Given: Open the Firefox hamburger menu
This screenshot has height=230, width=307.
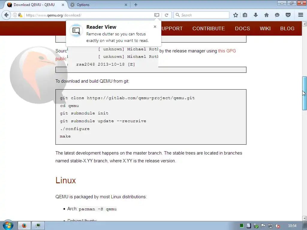Looking at the screenshot, I should 300,15.
